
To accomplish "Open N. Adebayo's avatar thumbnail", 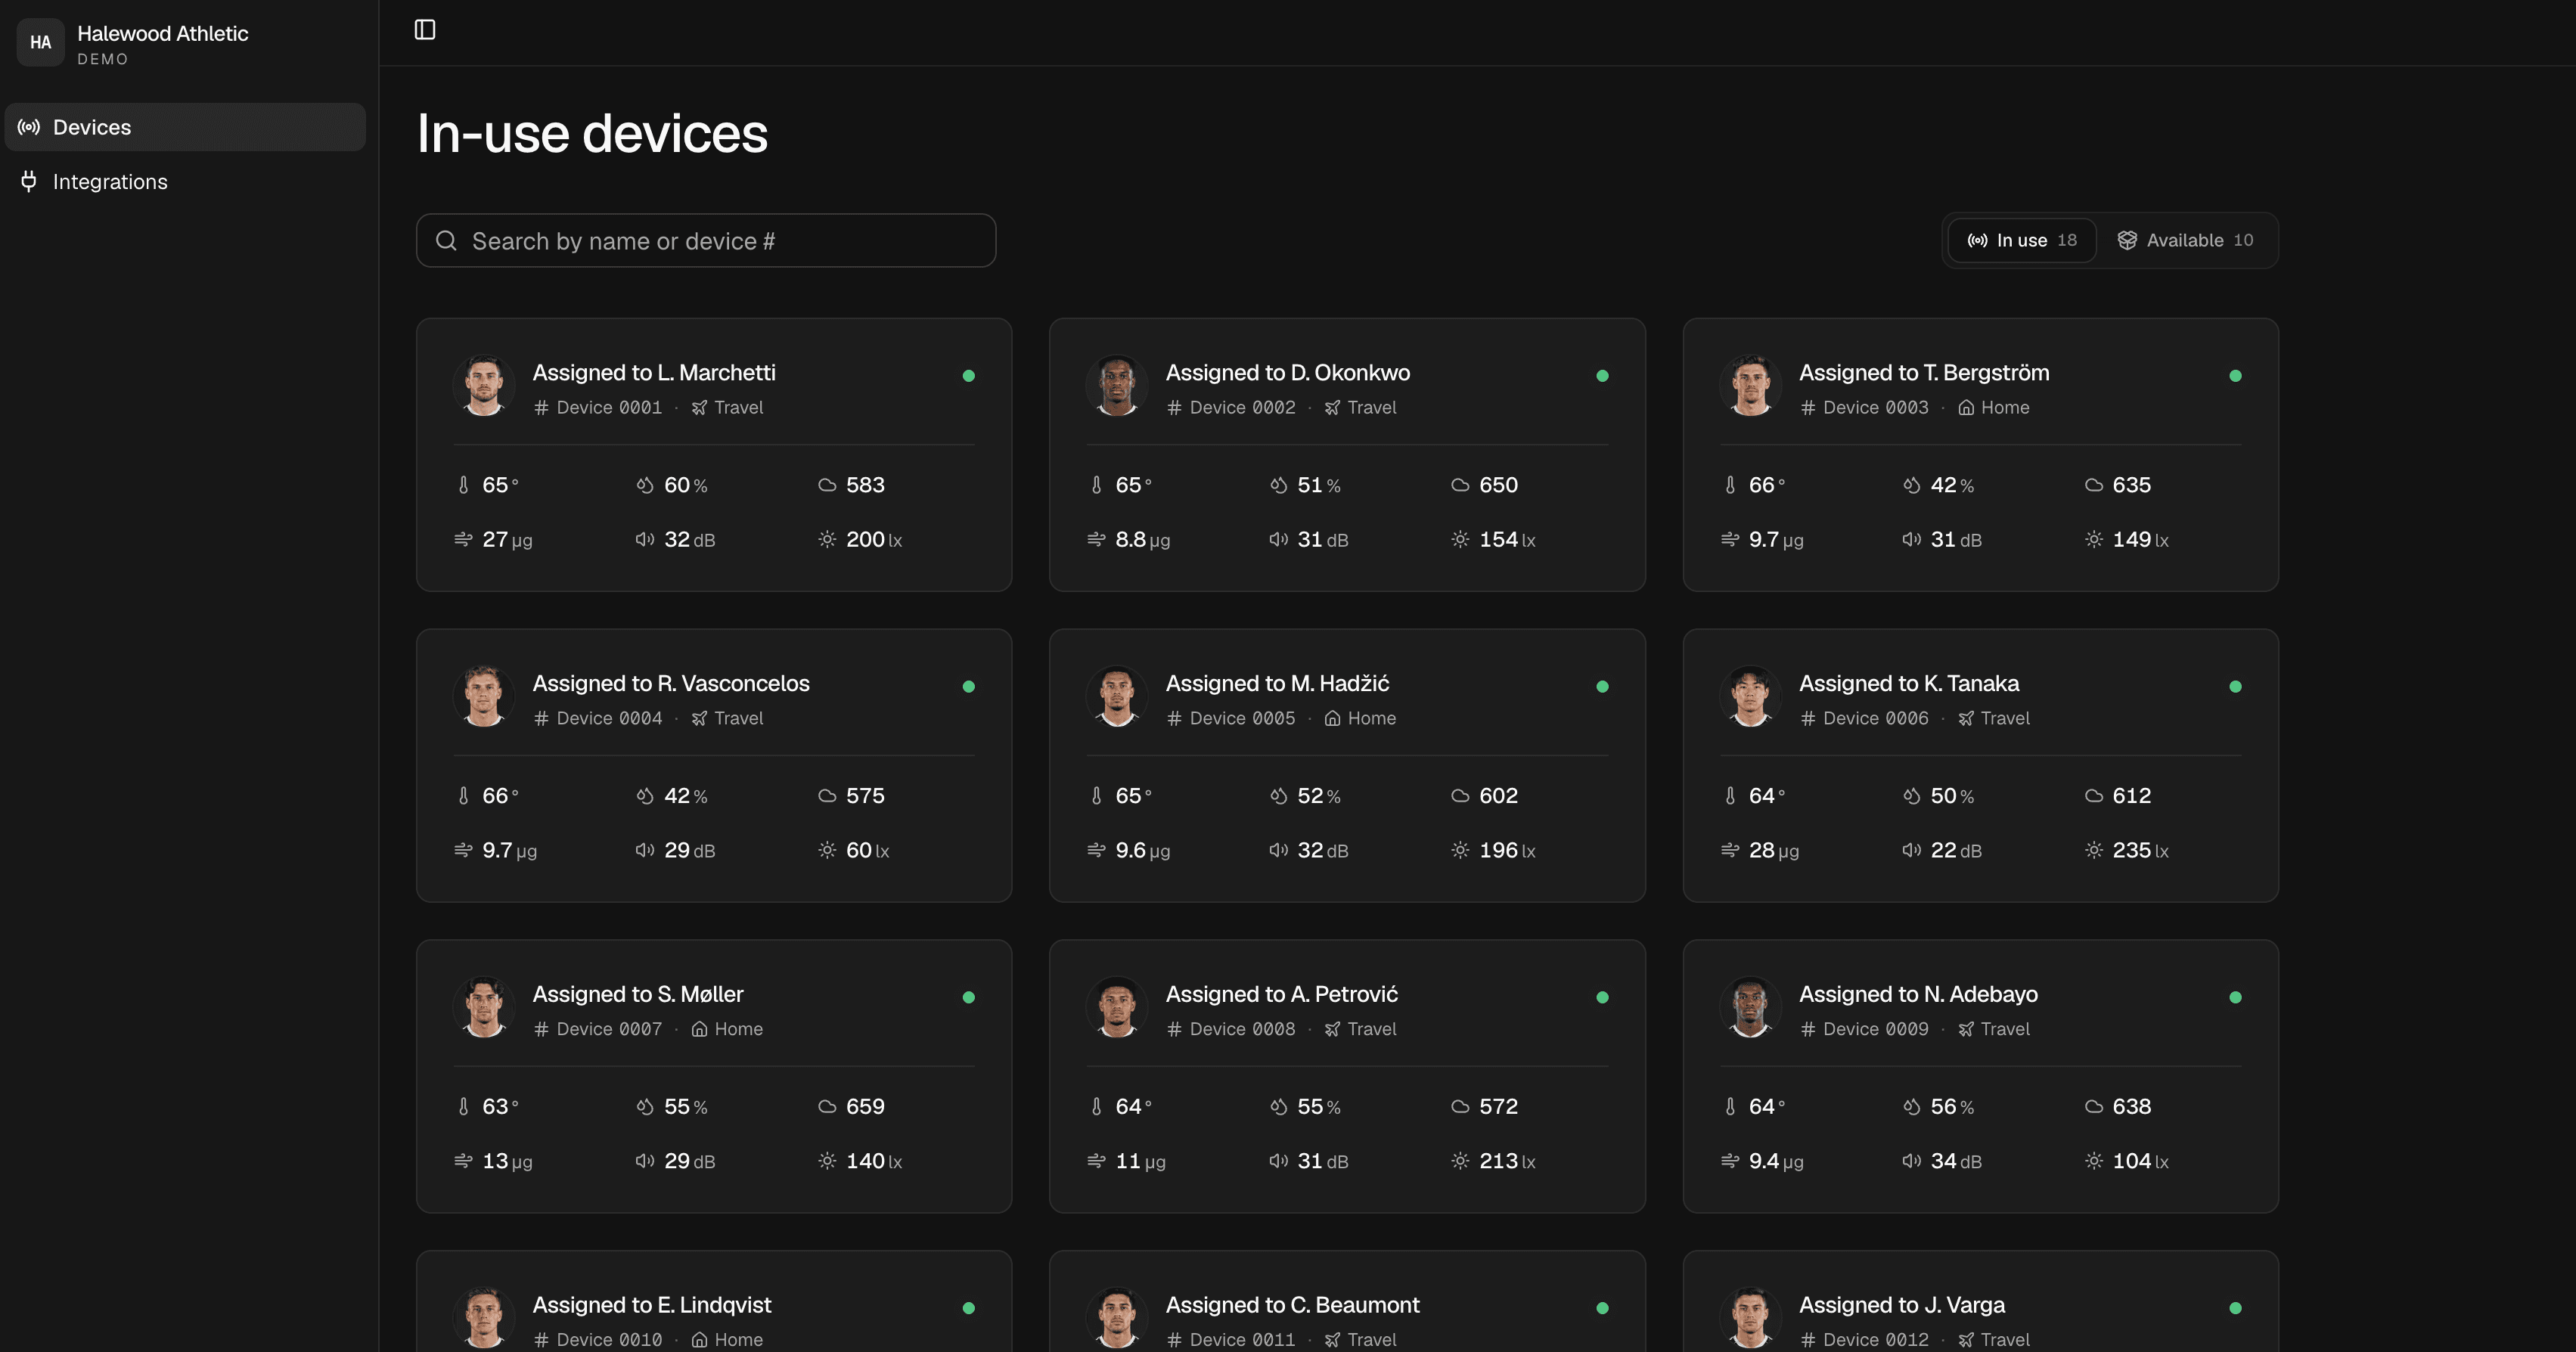I will 1750,1007.
